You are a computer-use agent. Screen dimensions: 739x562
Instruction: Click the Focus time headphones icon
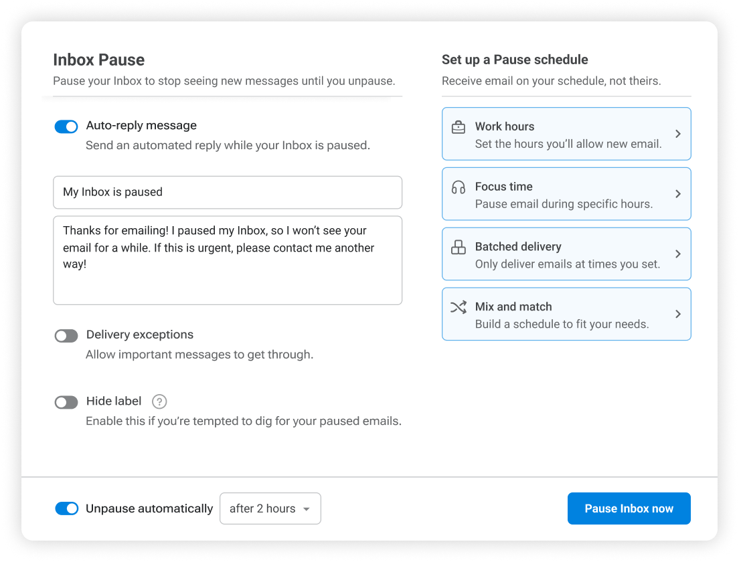click(x=459, y=187)
